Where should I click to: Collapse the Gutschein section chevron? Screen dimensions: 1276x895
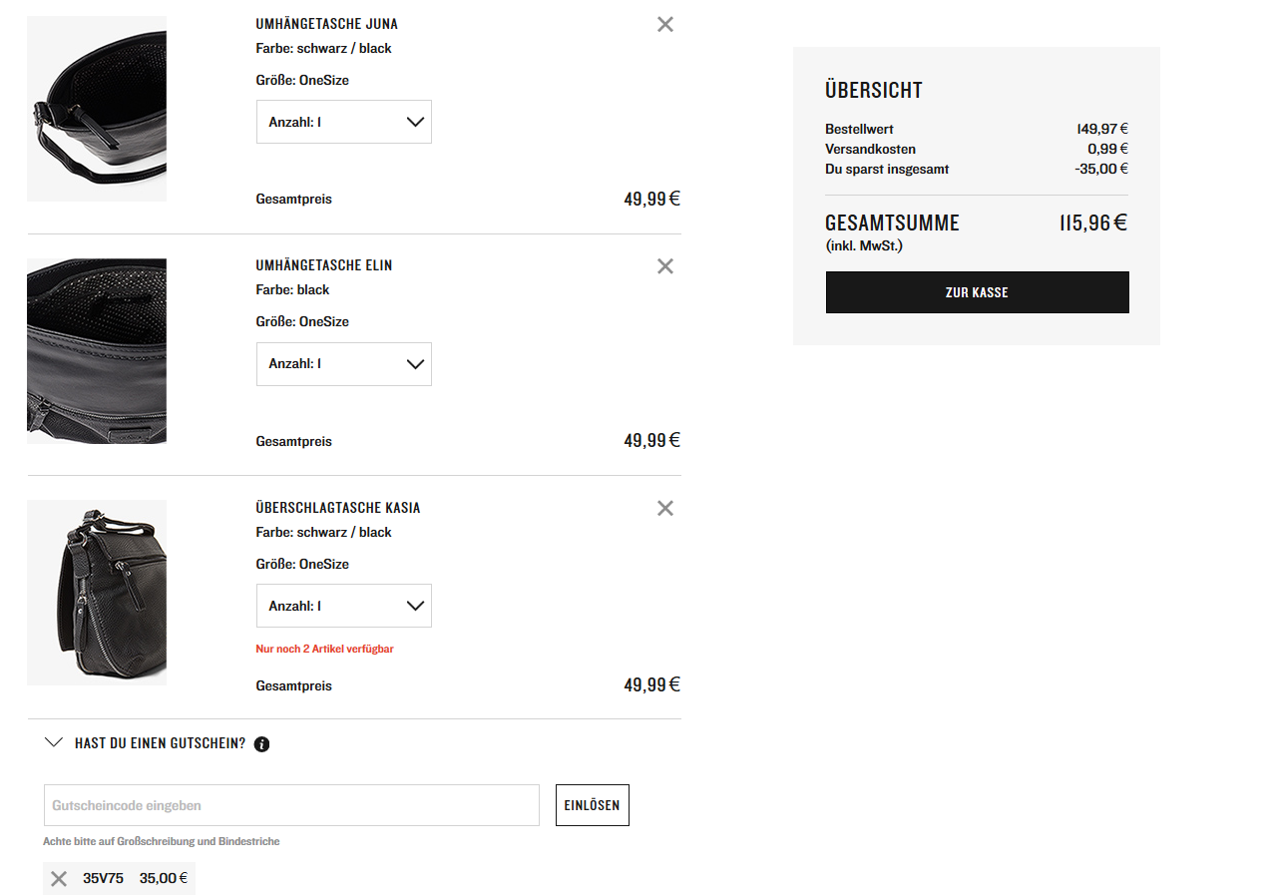55,743
